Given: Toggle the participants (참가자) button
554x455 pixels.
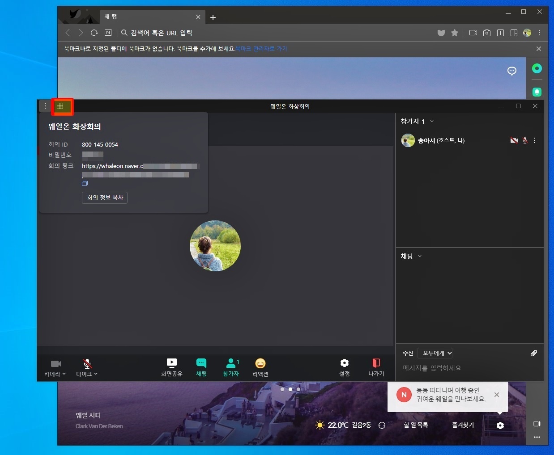Looking at the screenshot, I should coord(231,367).
